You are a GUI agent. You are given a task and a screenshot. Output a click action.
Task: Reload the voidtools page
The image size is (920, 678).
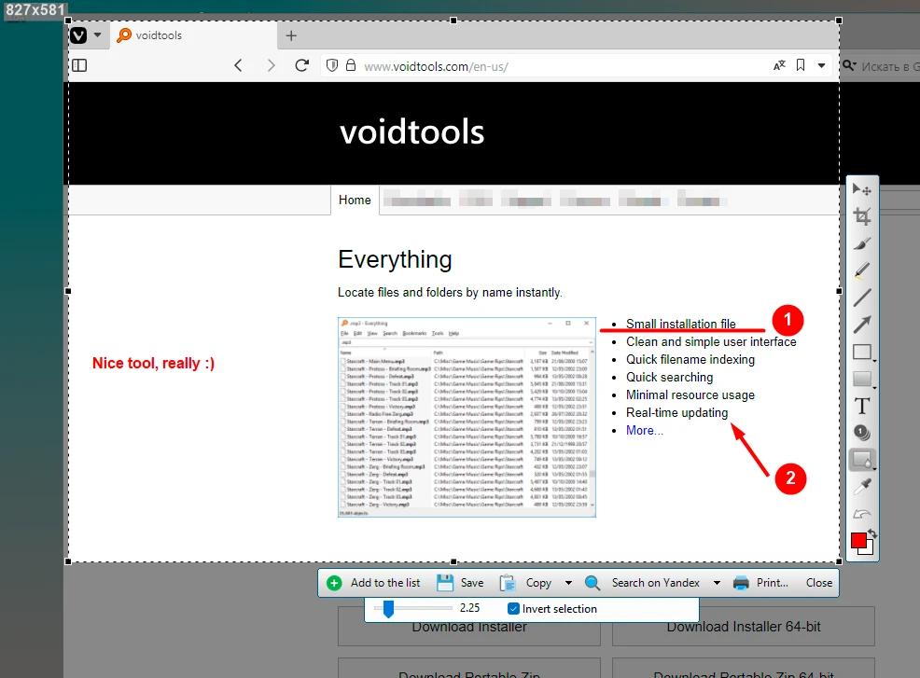tap(302, 65)
